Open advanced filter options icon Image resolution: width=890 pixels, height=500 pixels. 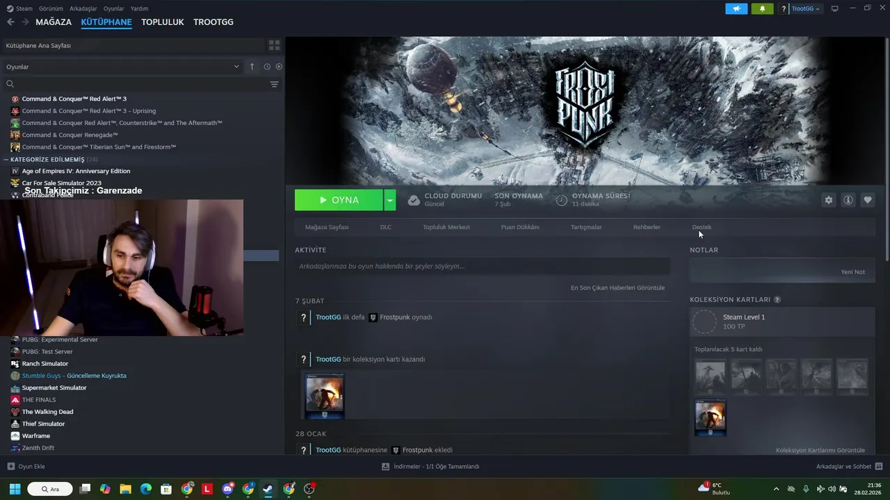[x=274, y=84]
